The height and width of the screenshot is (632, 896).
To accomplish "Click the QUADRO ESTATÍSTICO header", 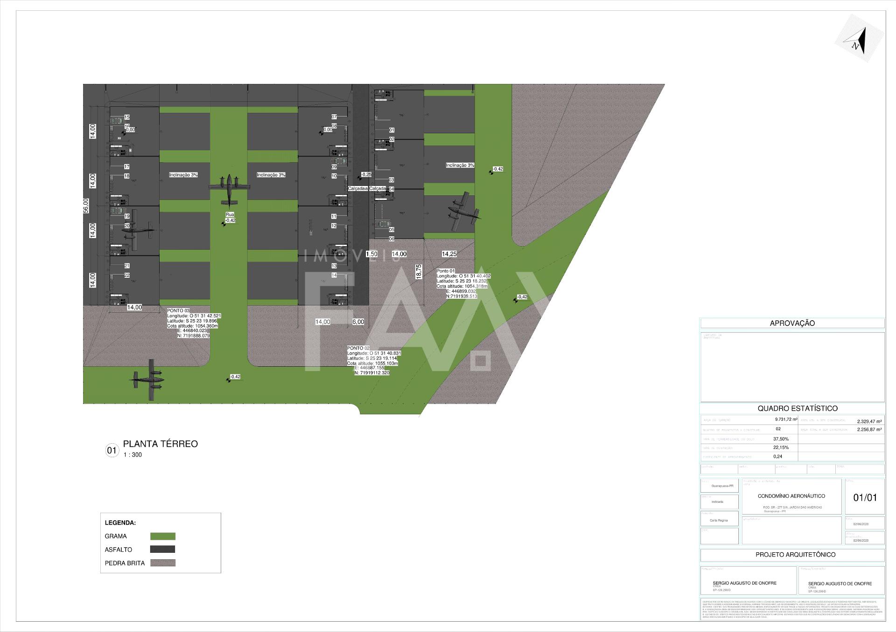I will [x=798, y=408].
